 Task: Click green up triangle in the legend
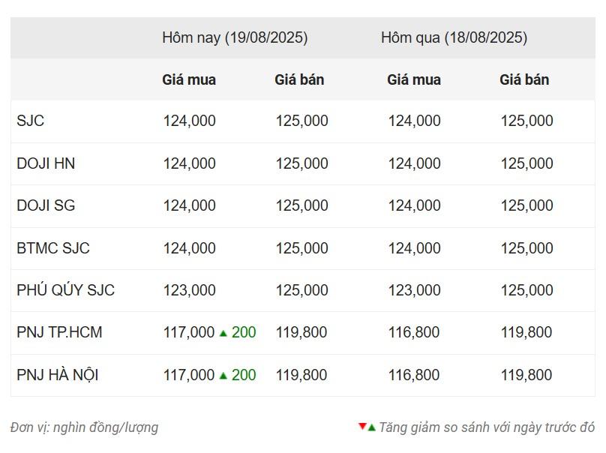(x=371, y=427)
